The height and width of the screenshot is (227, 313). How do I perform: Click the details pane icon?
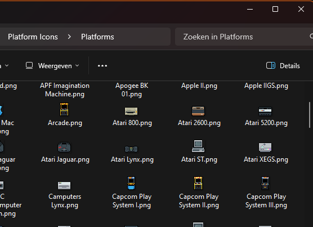(x=271, y=65)
